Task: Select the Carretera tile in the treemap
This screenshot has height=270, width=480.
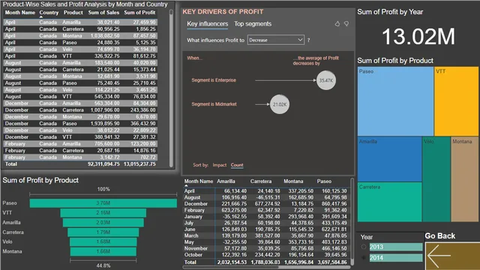Action: click(x=390, y=202)
